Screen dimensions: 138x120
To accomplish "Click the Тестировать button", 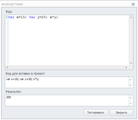I will tap(96, 112).
